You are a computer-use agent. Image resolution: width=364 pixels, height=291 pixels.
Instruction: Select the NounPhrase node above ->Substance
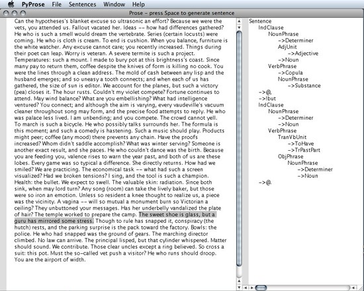[x=293, y=79]
